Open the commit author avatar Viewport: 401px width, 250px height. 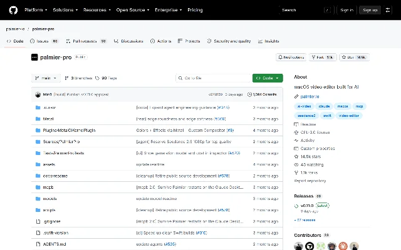point(38,94)
